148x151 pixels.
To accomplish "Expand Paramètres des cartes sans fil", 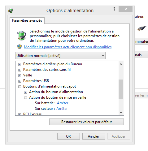I will 20,70.
